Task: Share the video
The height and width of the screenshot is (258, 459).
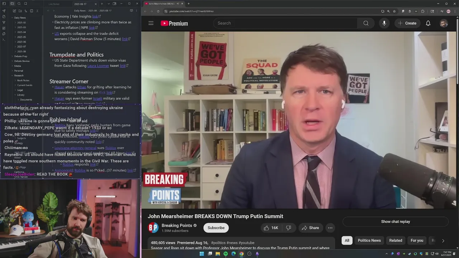Action: pyautogui.click(x=311, y=228)
